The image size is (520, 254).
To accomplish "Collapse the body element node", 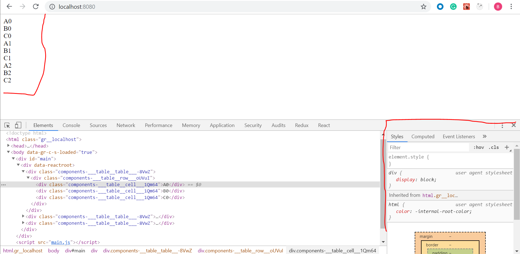I will pyautogui.click(x=9, y=152).
